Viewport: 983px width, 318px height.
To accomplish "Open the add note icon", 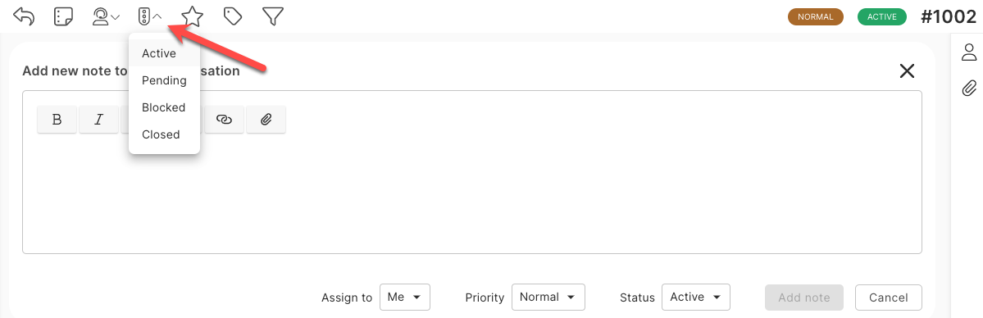I will coord(64,17).
